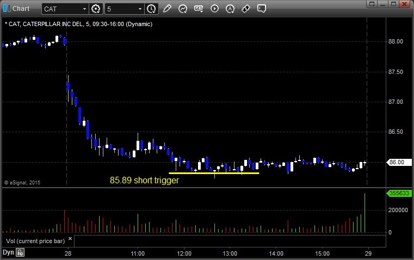Click the 87.50 price axis label
414x260 pixels.
(396, 72)
